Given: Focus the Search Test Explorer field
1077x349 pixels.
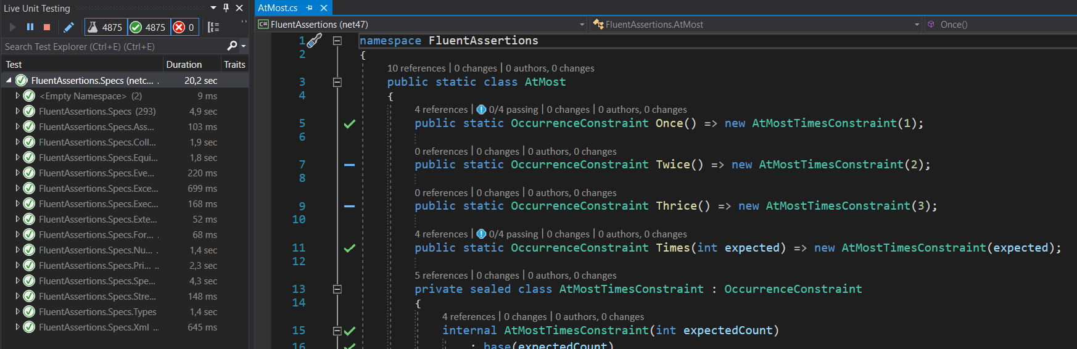Looking at the screenshot, I should point(114,46).
